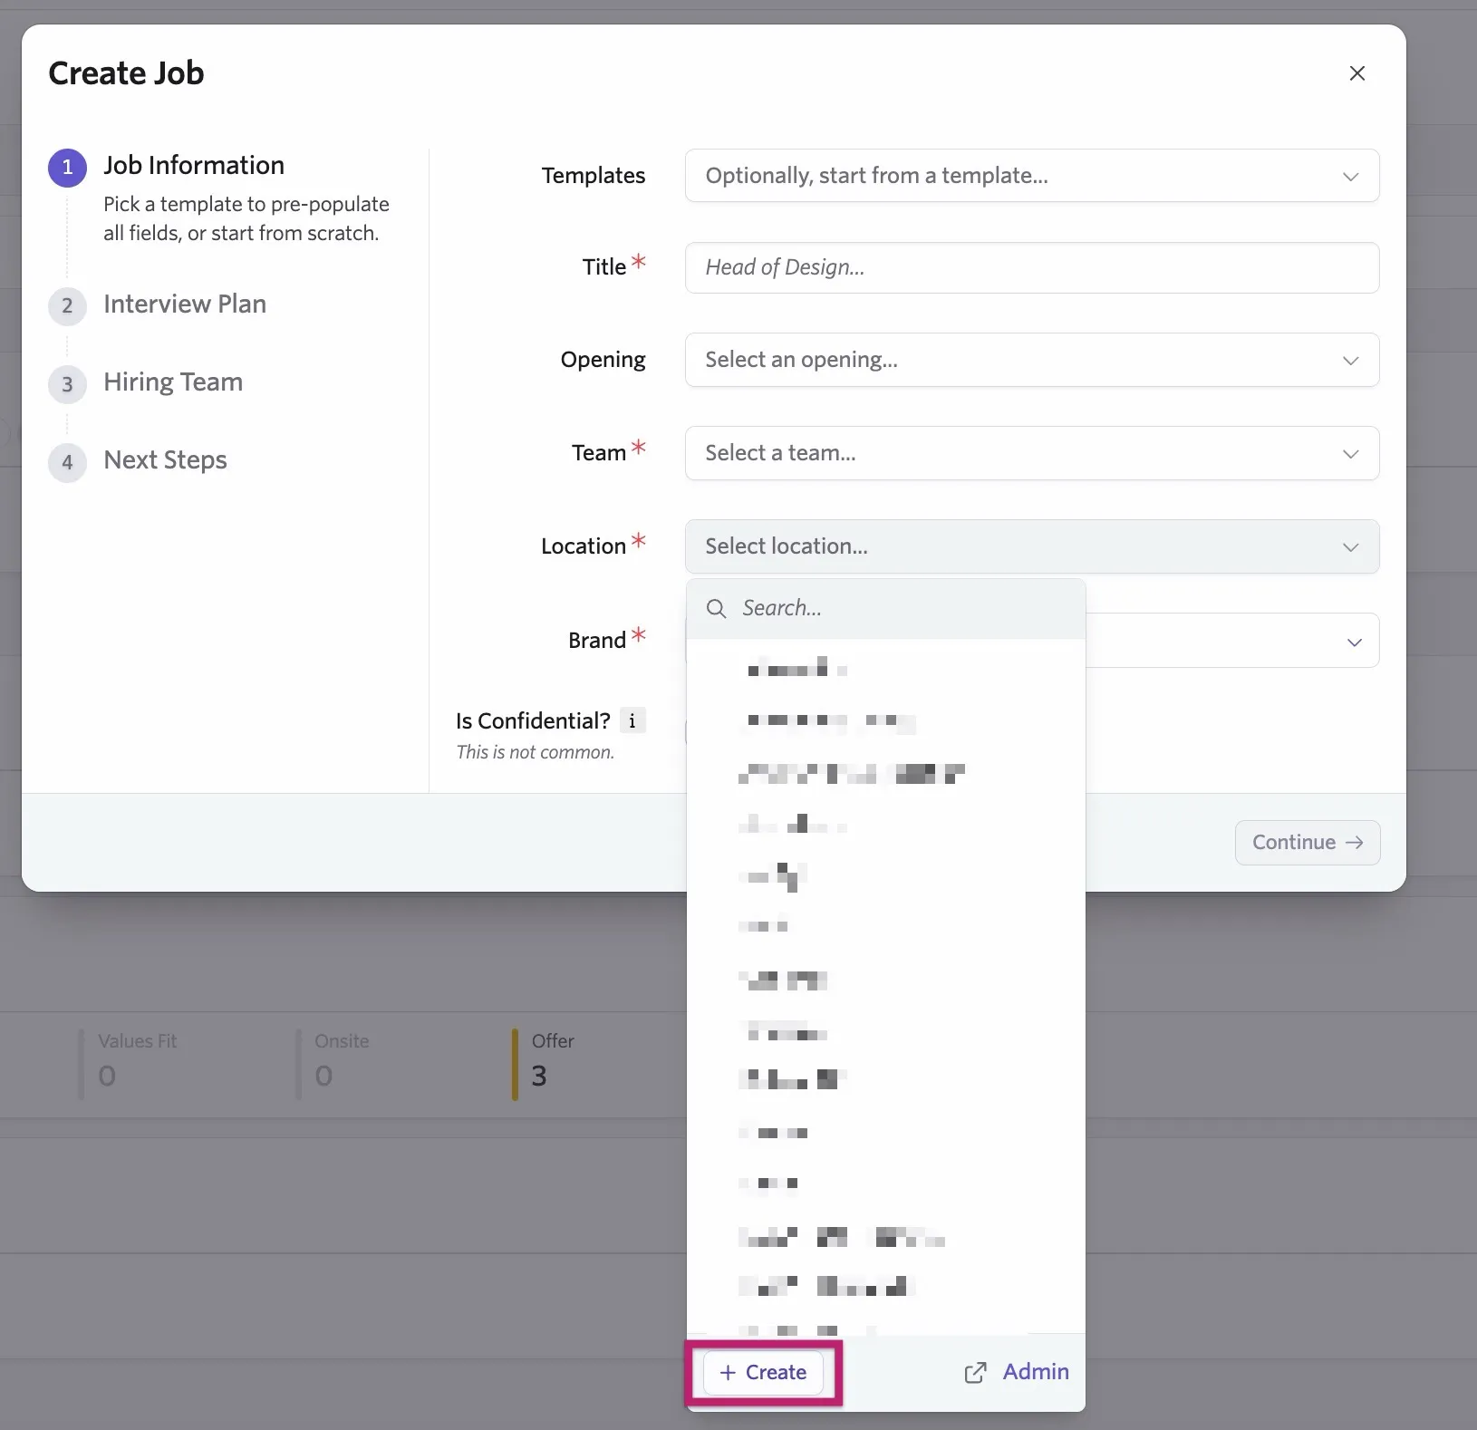Open the Select a team dropdown
Screen dimensions: 1477x1430
pyautogui.click(x=1032, y=453)
